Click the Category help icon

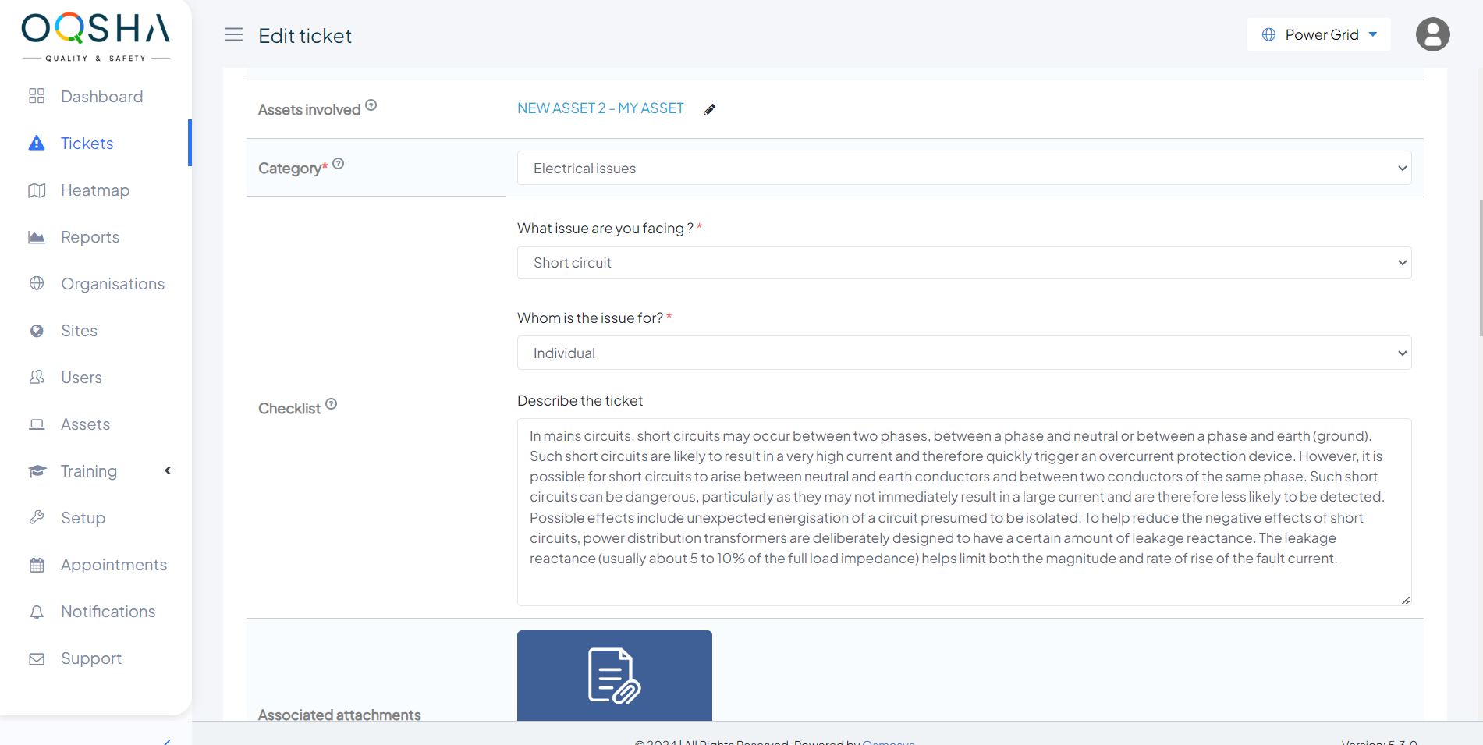click(339, 164)
